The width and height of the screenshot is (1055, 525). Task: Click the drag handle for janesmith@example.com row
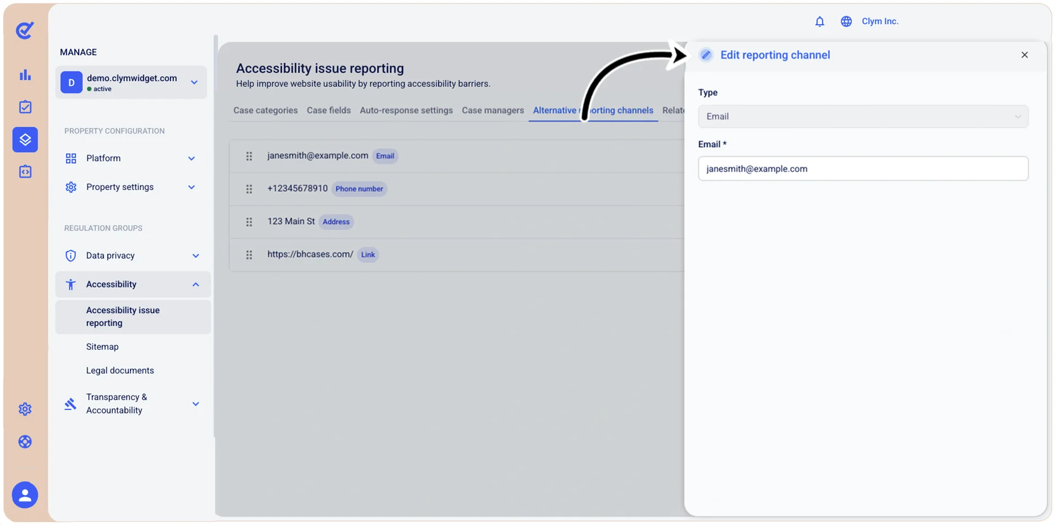[249, 156]
